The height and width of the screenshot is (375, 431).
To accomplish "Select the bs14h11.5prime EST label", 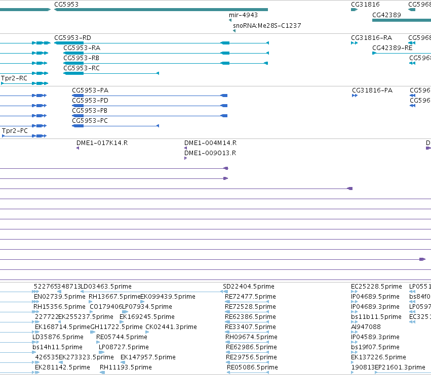I will (57, 347).
